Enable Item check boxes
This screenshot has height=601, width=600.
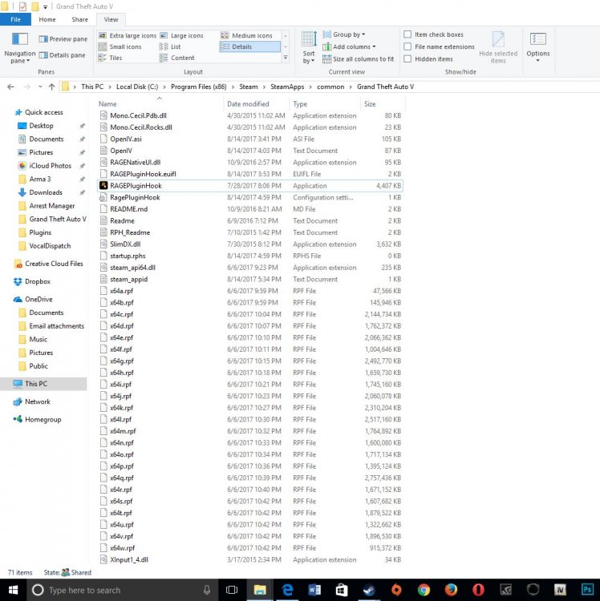point(408,35)
